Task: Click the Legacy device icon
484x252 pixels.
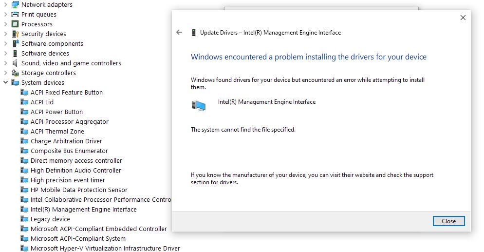Action: (24, 219)
